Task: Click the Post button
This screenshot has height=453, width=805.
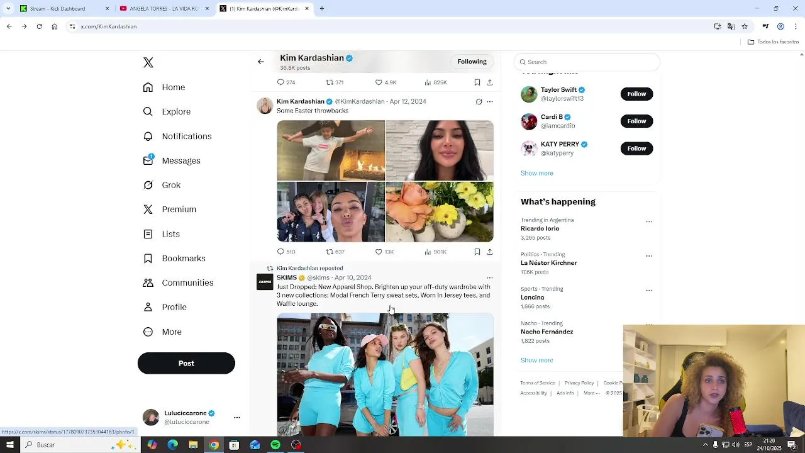Action: (186, 363)
